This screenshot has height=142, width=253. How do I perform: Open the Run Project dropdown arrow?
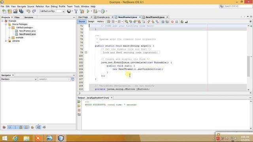(x=91, y=11)
